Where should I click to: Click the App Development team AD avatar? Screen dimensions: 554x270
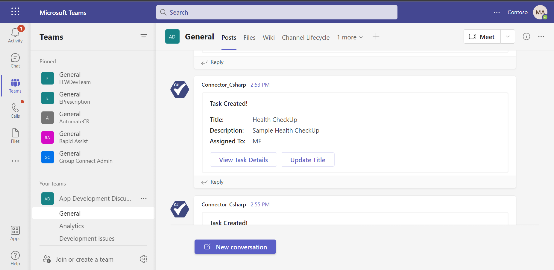click(x=48, y=199)
